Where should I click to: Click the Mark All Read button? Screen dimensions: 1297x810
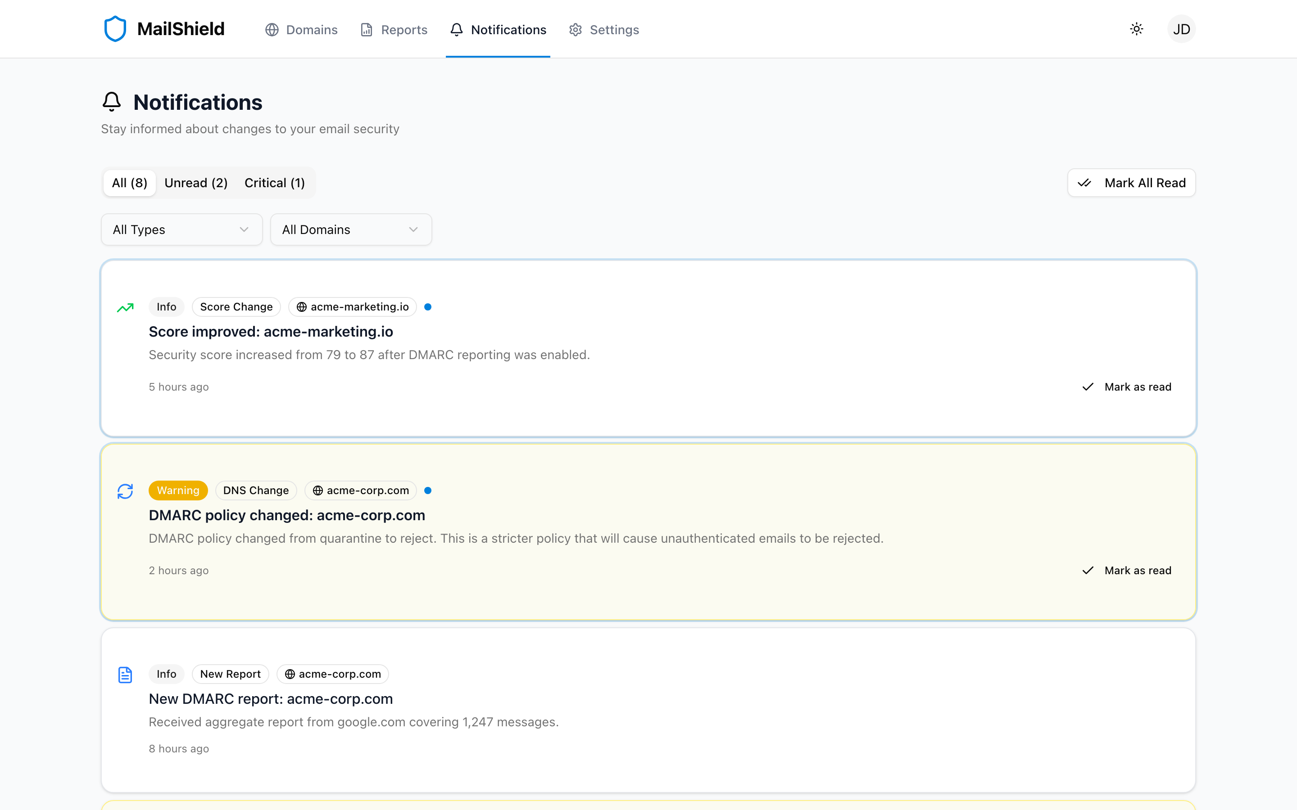pos(1131,183)
